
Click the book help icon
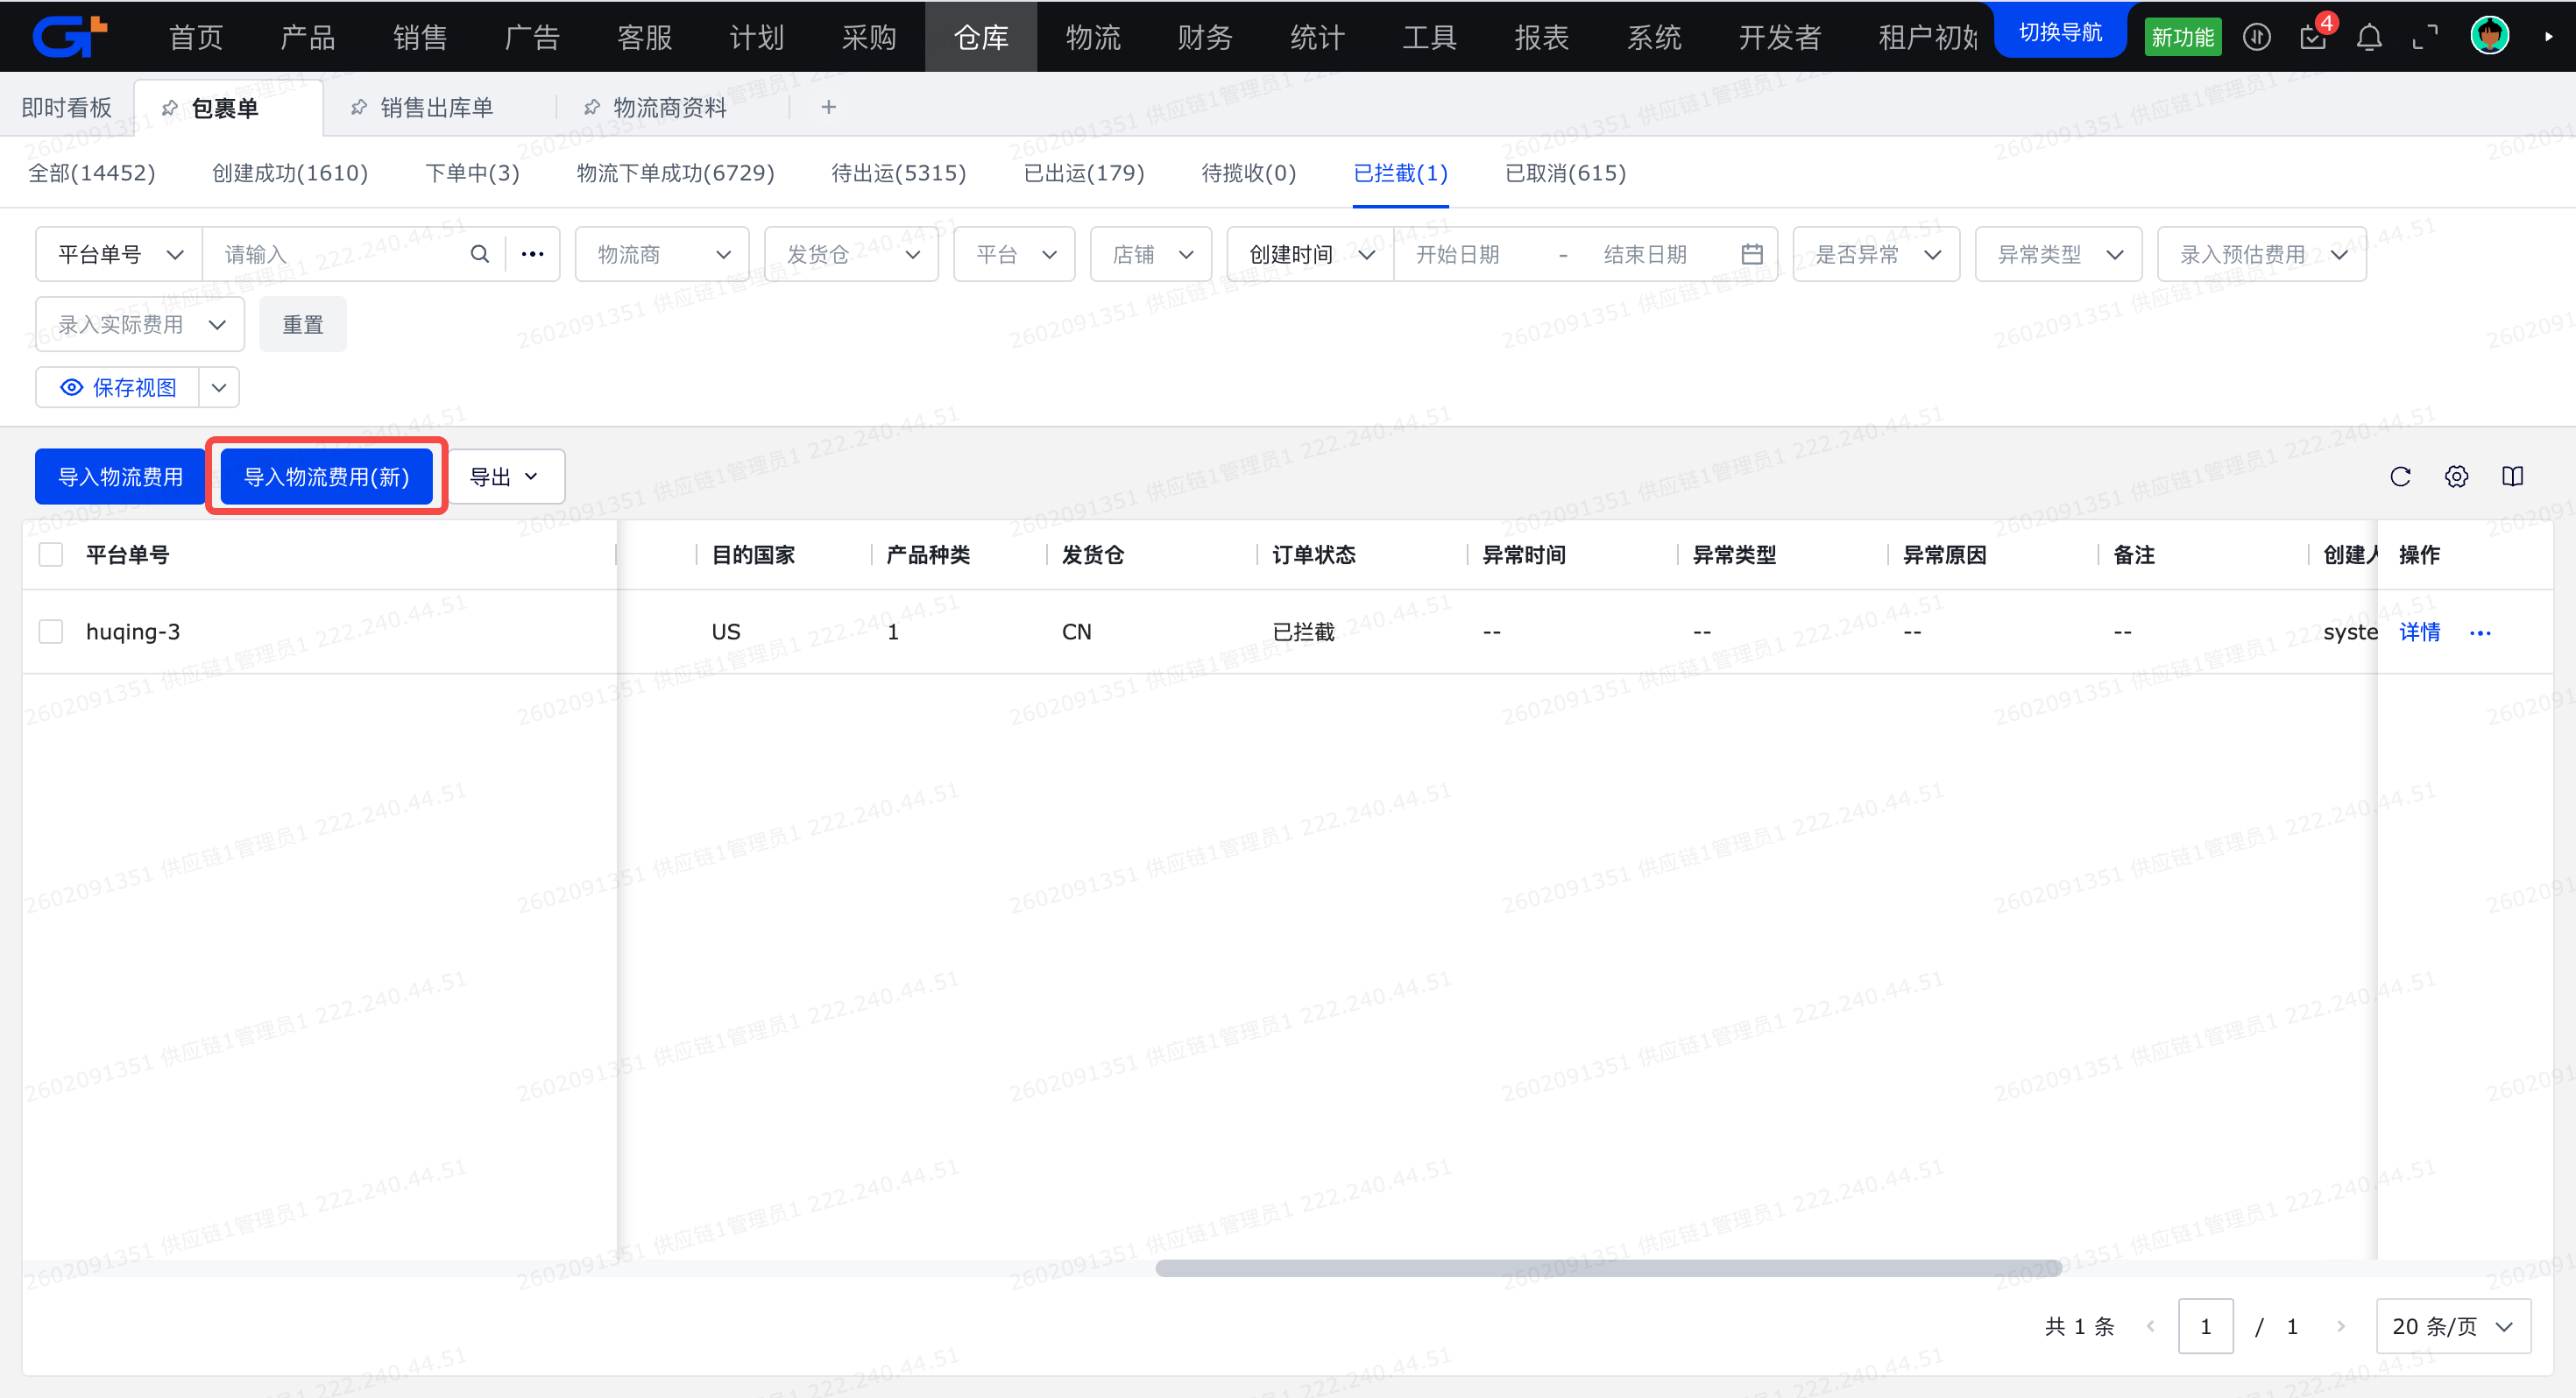[x=2512, y=476]
